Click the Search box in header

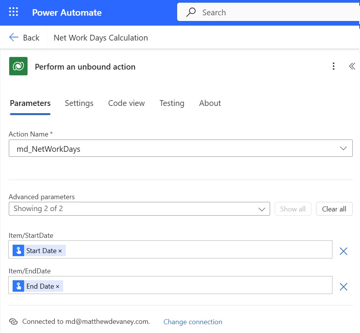click(x=268, y=12)
